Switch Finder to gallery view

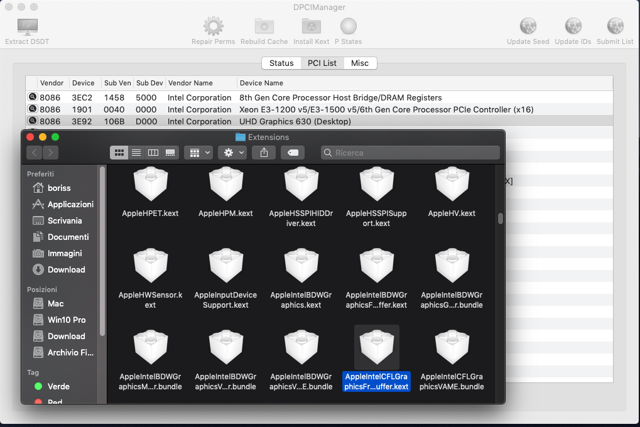coord(170,153)
